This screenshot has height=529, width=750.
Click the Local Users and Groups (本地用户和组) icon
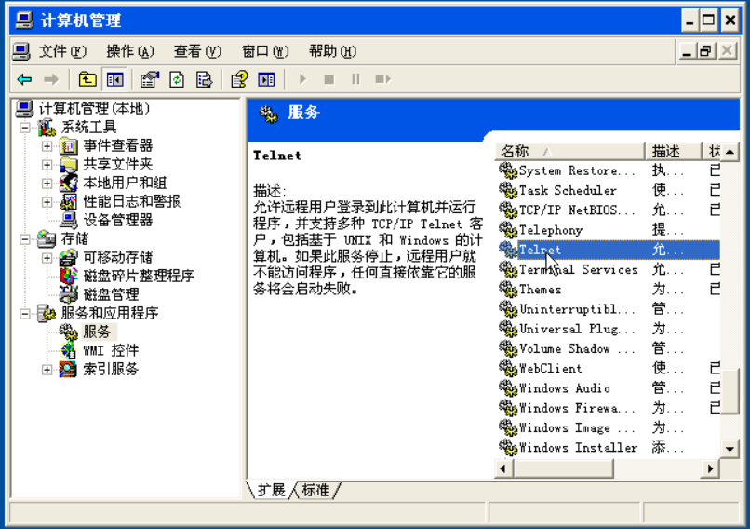pos(69,183)
